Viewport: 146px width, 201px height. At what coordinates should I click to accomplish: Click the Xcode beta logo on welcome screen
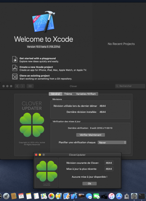[44, 21]
